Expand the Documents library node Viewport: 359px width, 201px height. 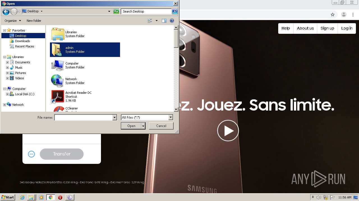[x=7, y=62]
